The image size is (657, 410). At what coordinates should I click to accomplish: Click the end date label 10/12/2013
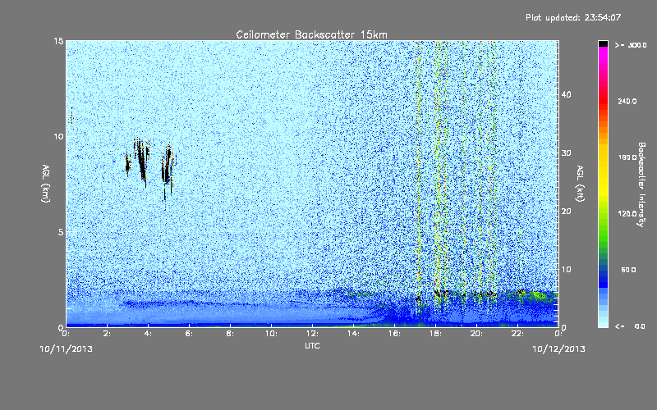(558, 349)
